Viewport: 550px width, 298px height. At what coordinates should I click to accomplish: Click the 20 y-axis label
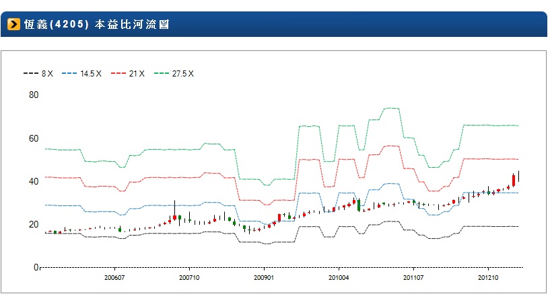point(34,225)
